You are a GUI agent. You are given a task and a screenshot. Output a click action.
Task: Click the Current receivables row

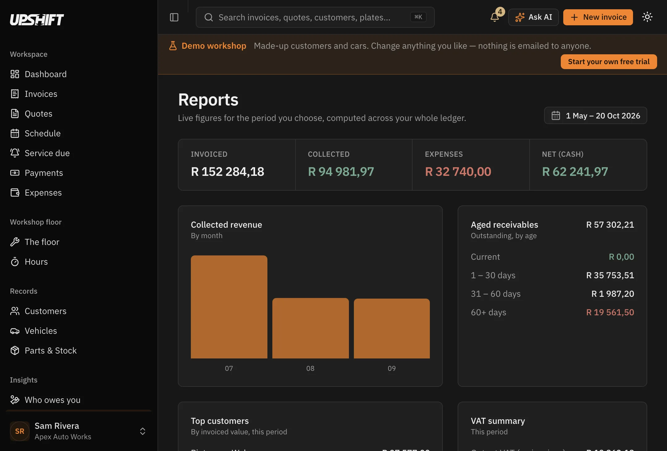[x=552, y=257]
